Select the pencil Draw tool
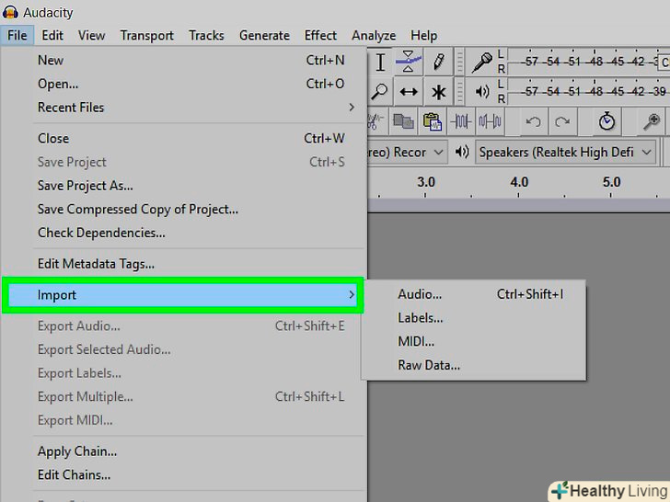670x502 pixels. click(x=438, y=62)
